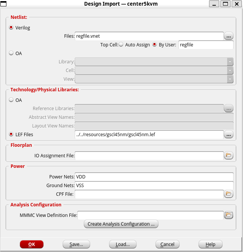Expand the Cell dropdown
243x252 pixels.
pos(230,71)
